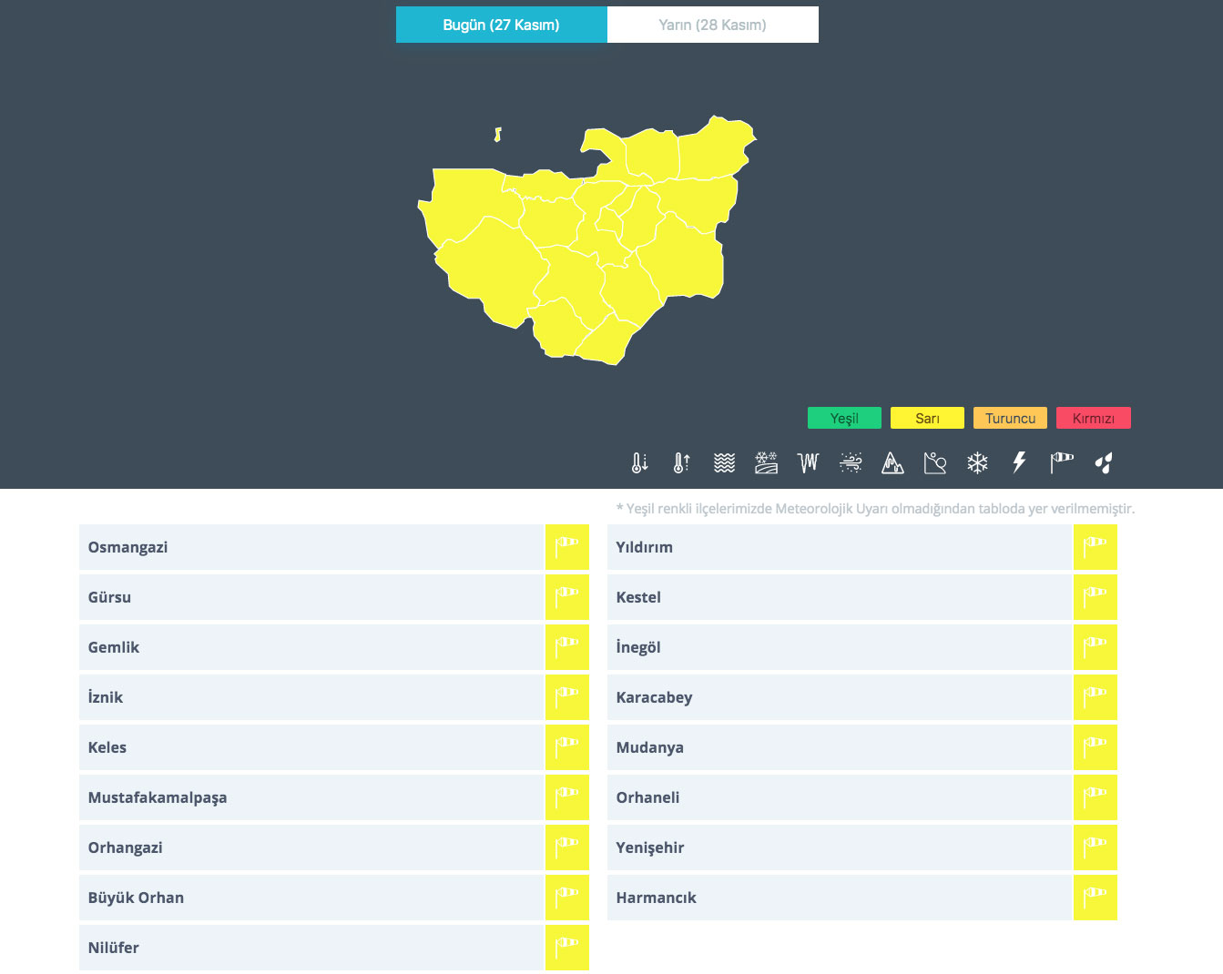Click the Yeşil green legend swatch
The height and width of the screenshot is (974, 1223).
[844, 418]
